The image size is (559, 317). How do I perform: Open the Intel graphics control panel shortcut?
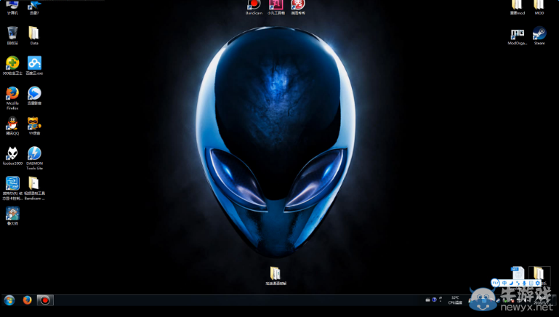(12, 188)
